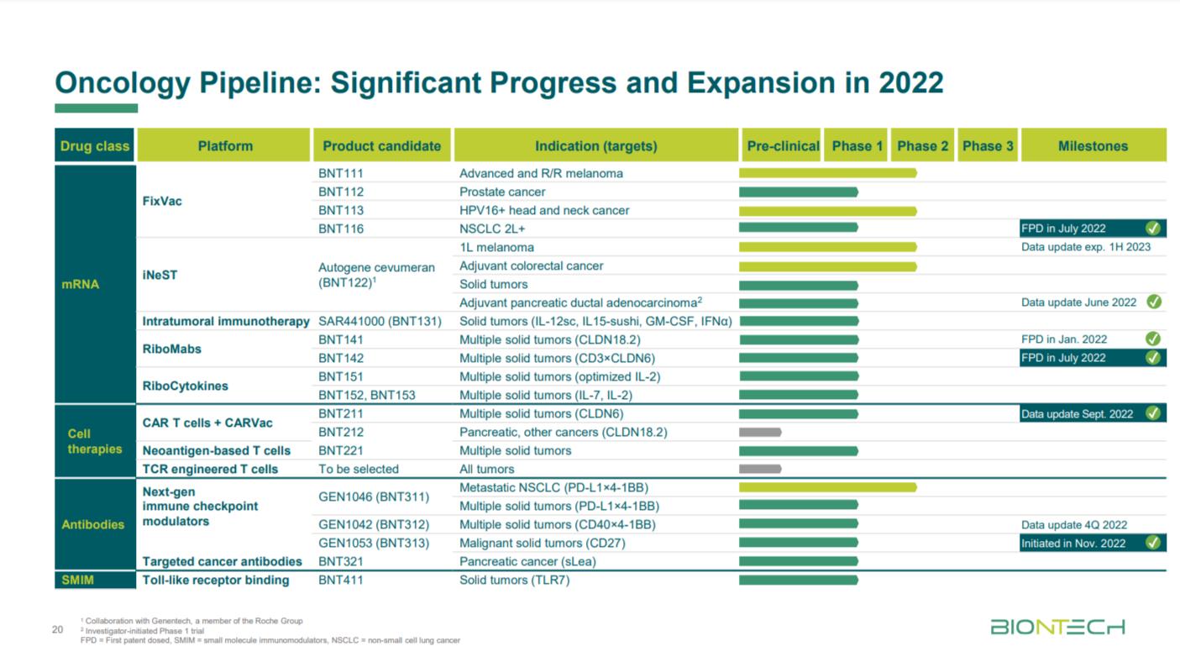Screen dimensions: 1180x662
Task: Select the Milestones column header
Action: coord(1093,145)
